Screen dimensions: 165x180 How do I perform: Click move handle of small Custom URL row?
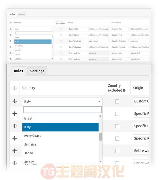tap(11, 29)
